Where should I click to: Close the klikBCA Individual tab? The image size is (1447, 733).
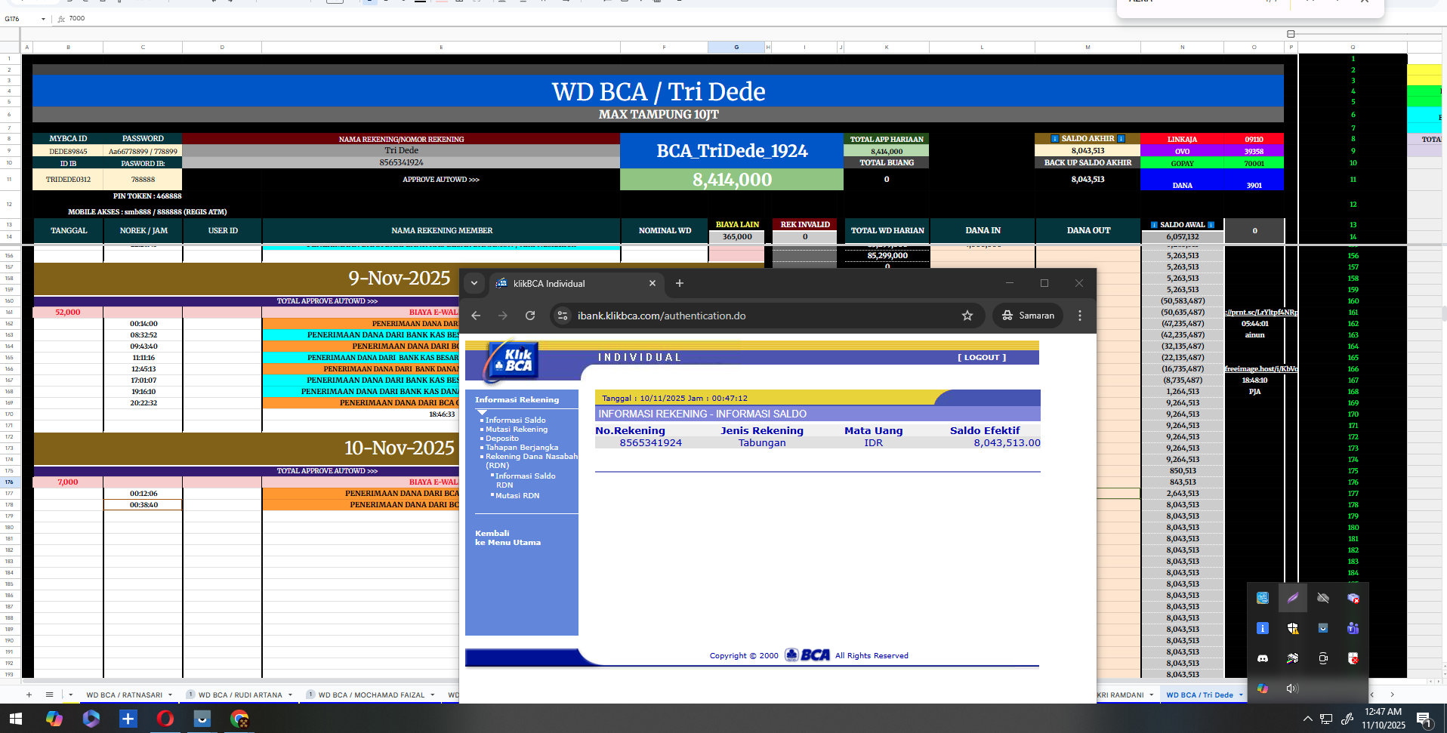click(x=653, y=283)
